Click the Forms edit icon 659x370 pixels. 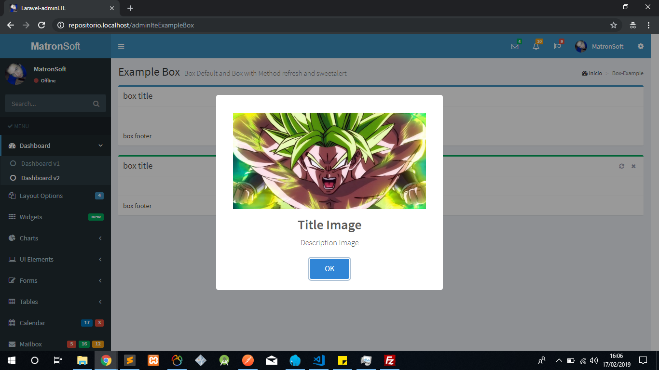(12, 280)
